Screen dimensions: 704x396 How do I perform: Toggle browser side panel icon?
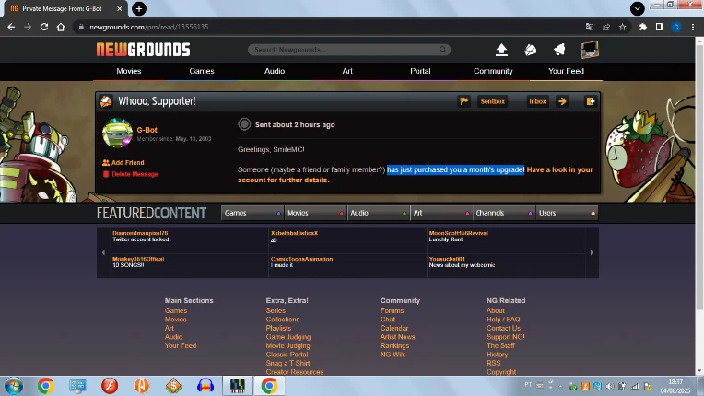pyautogui.click(x=660, y=27)
